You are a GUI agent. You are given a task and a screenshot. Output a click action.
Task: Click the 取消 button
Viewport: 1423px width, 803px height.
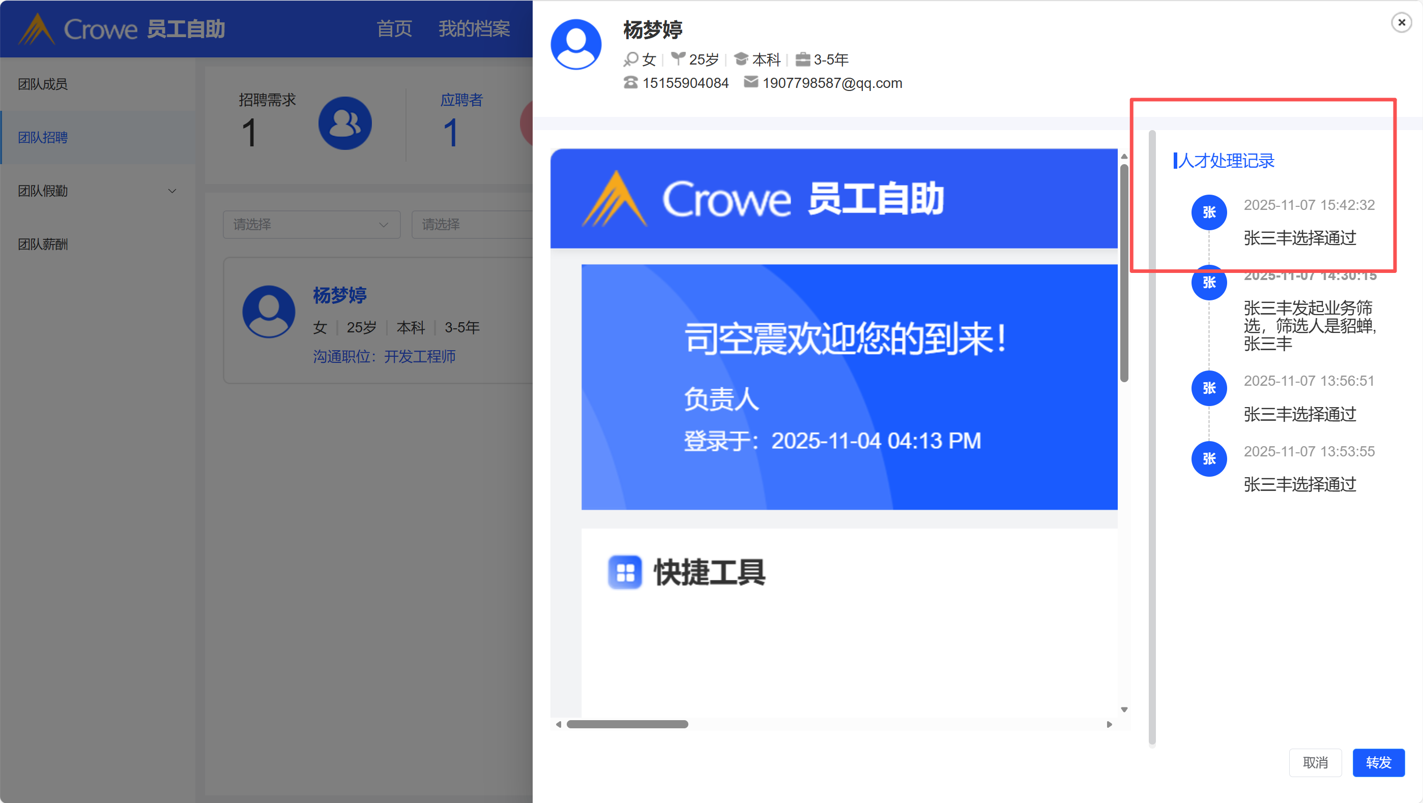(x=1315, y=763)
